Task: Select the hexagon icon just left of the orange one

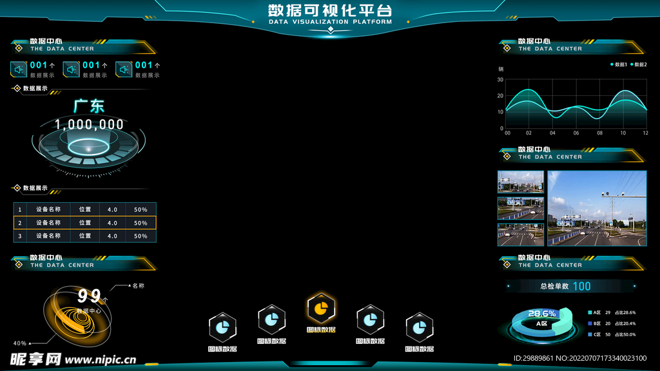Action: [x=271, y=319]
